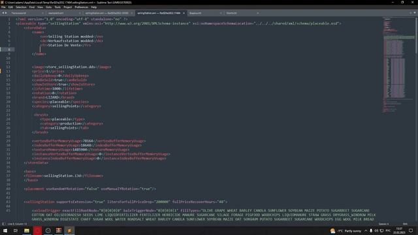The image size is (418, 235).
Task: Open Spaces: 4 indentation selector
Action: click(383, 224)
